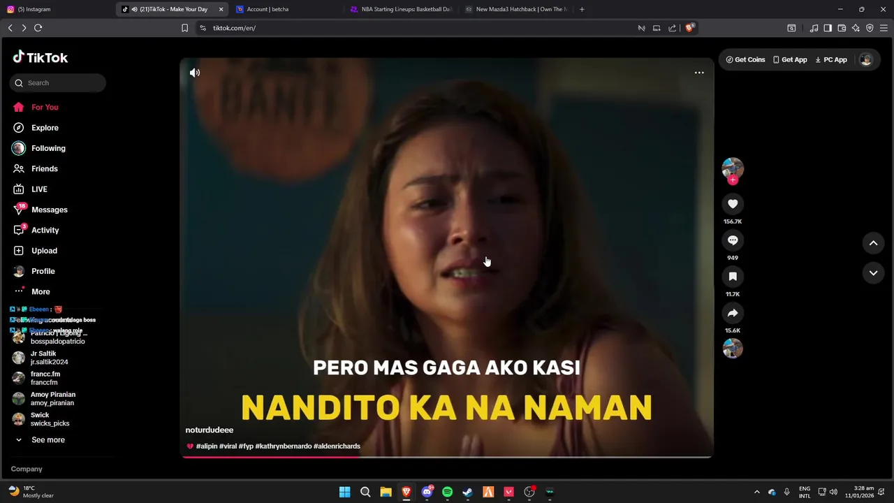Image resolution: width=894 pixels, height=503 pixels.
Task: Click the PC App download button
Action: point(831,60)
